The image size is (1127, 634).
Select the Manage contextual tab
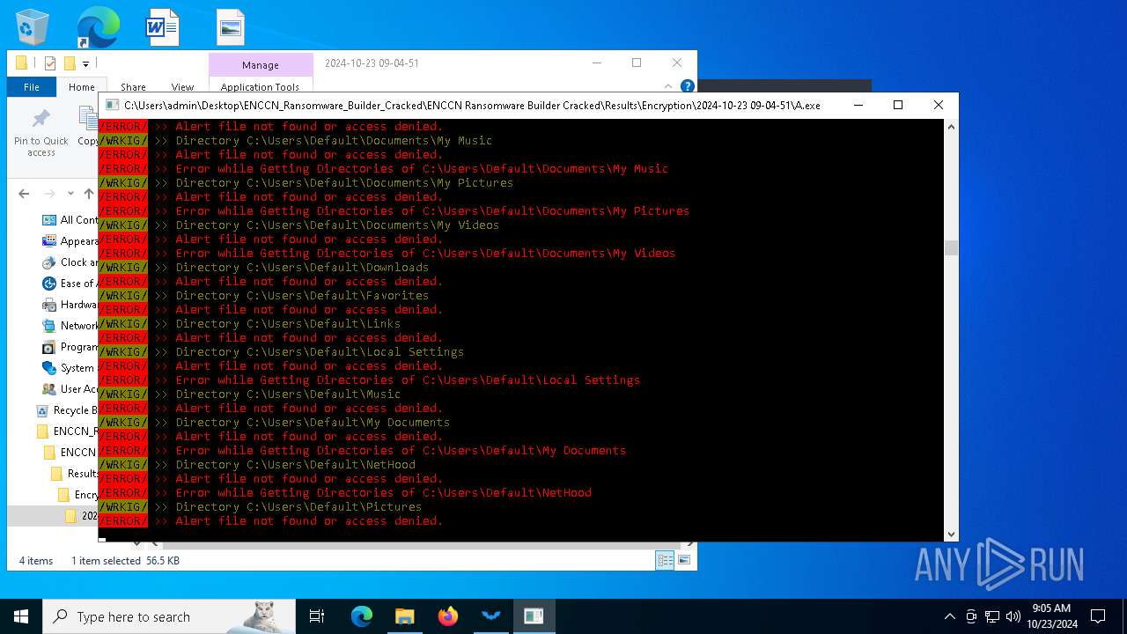[261, 65]
